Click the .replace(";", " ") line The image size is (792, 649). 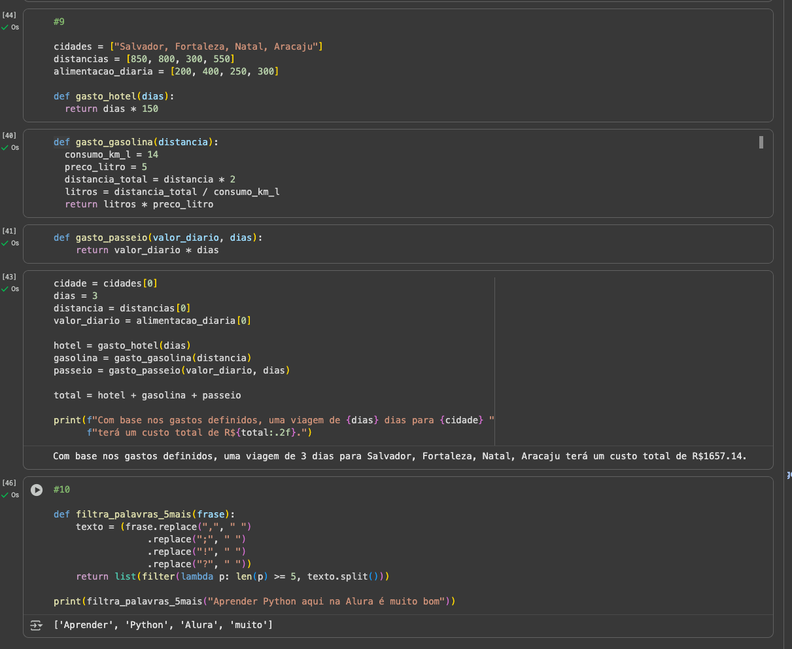(196, 539)
